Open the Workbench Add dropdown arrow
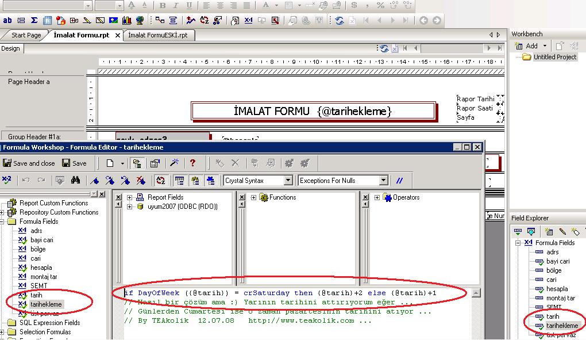This screenshot has height=340, width=586. pos(545,45)
